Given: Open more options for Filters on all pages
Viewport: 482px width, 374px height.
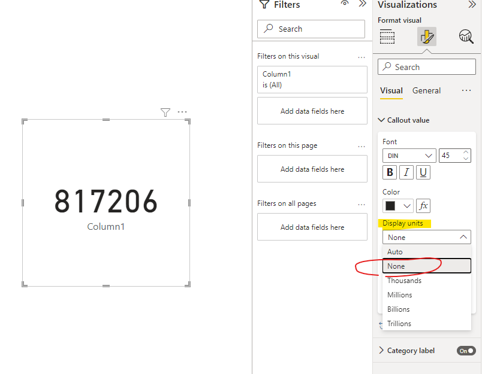Looking at the screenshot, I should (361, 205).
